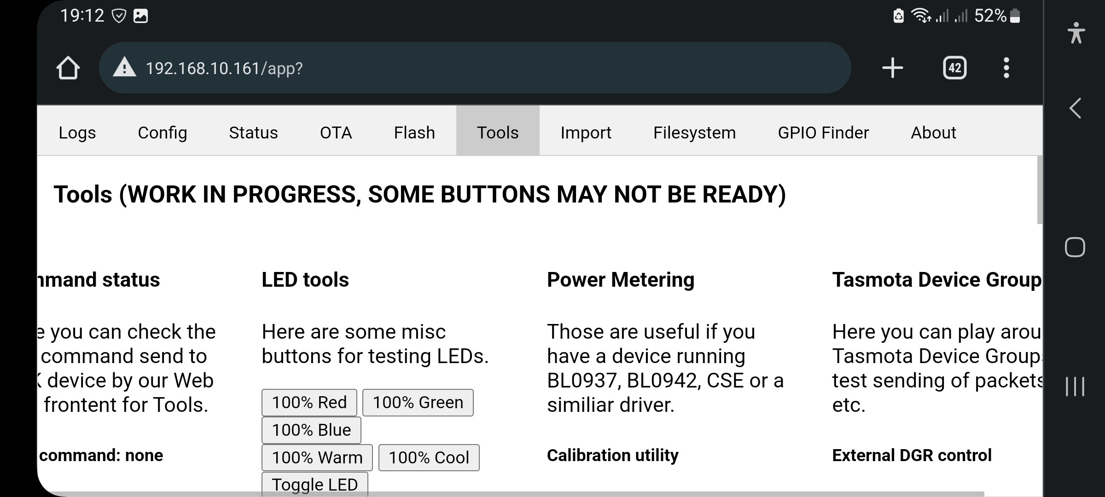This screenshot has width=1105, height=497.
Task: Switch to the Logs tab
Action: point(77,133)
